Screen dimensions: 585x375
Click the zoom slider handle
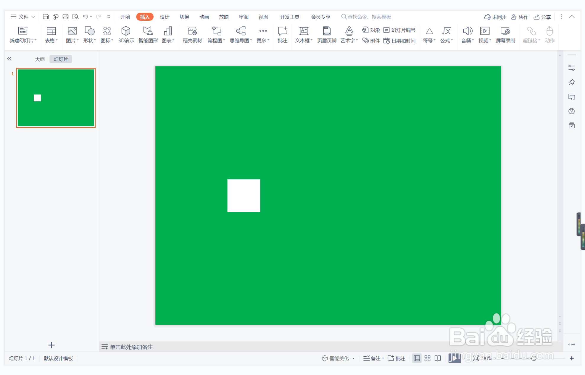pyautogui.click(x=534, y=358)
